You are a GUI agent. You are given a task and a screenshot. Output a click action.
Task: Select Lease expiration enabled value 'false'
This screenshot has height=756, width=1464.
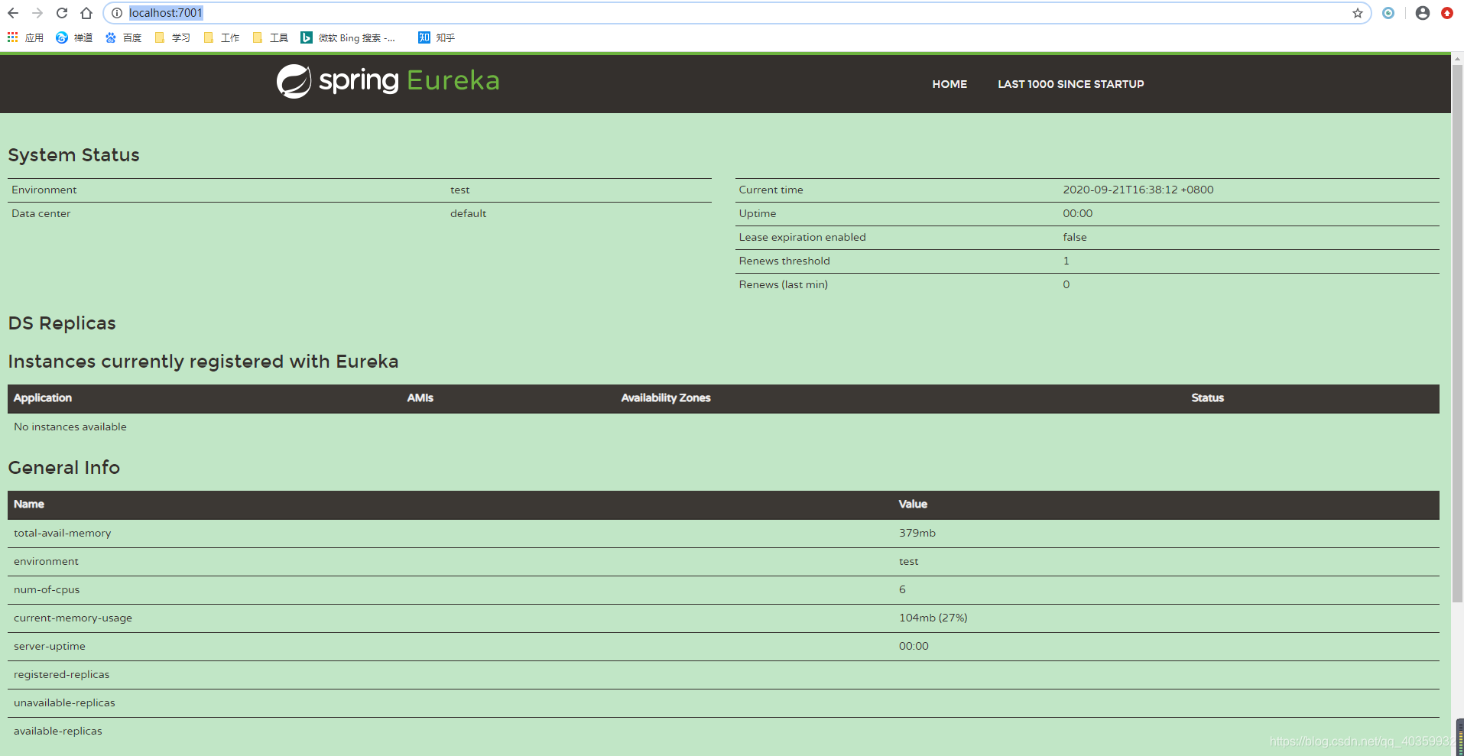[1074, 237]
